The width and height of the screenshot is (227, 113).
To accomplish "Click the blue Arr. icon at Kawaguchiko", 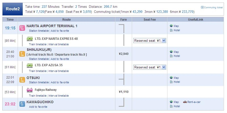I will [22, 104].
